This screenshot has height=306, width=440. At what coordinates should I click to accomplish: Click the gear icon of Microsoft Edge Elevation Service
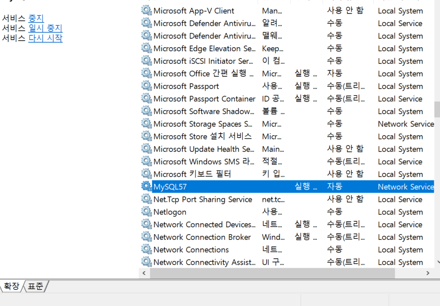tap(146, 48)
